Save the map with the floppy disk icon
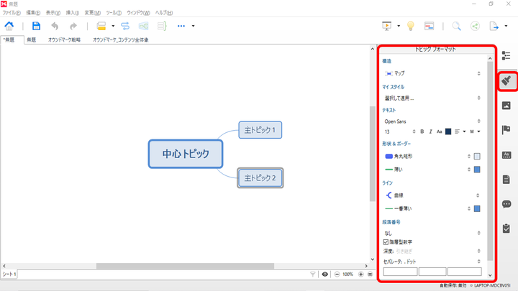 pyautogui.click(x=36, y=26)
